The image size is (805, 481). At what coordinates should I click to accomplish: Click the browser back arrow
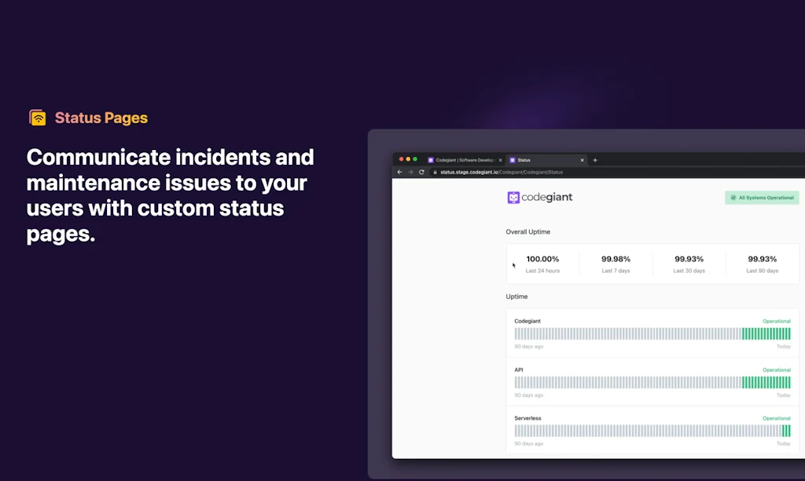coord(399,172)
